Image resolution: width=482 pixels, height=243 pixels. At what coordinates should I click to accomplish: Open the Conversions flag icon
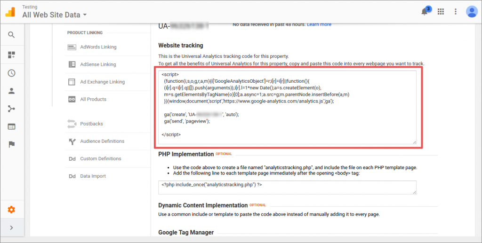point(11,144)
